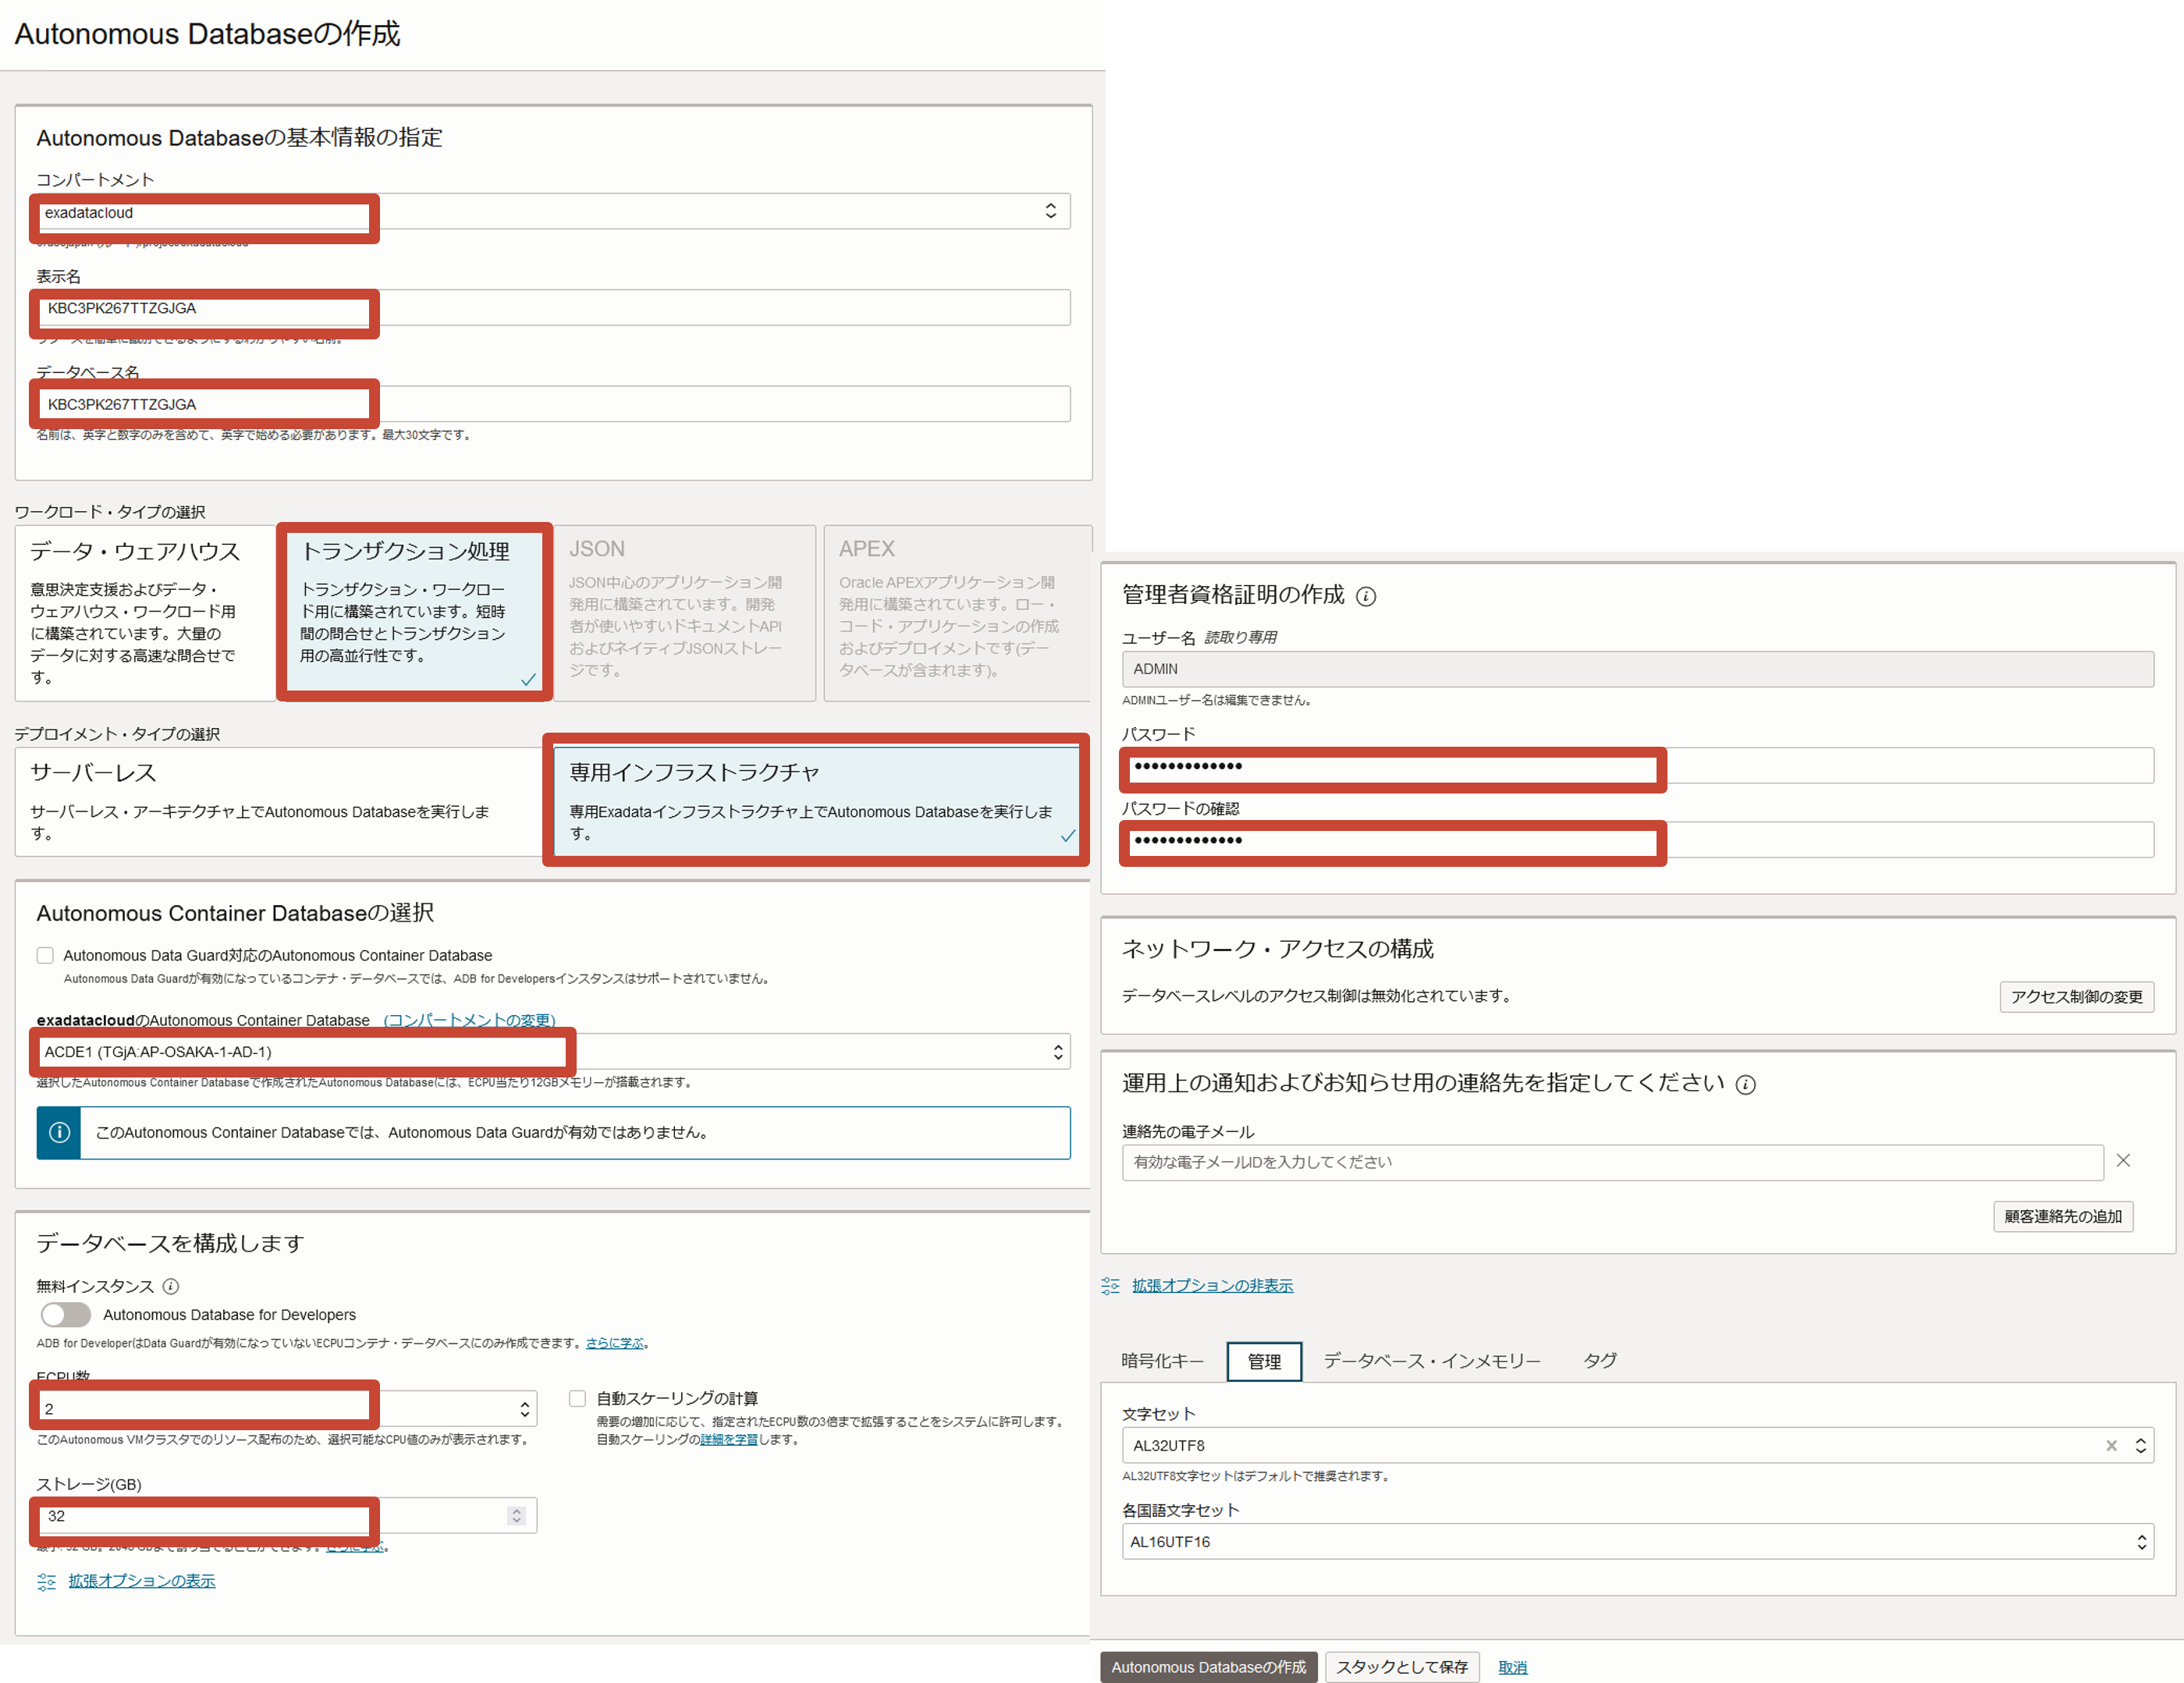Enable Autonomous Data Guard対応 container database checkbox
This screenshot has height=1683, width=2184.
(45, 955)
